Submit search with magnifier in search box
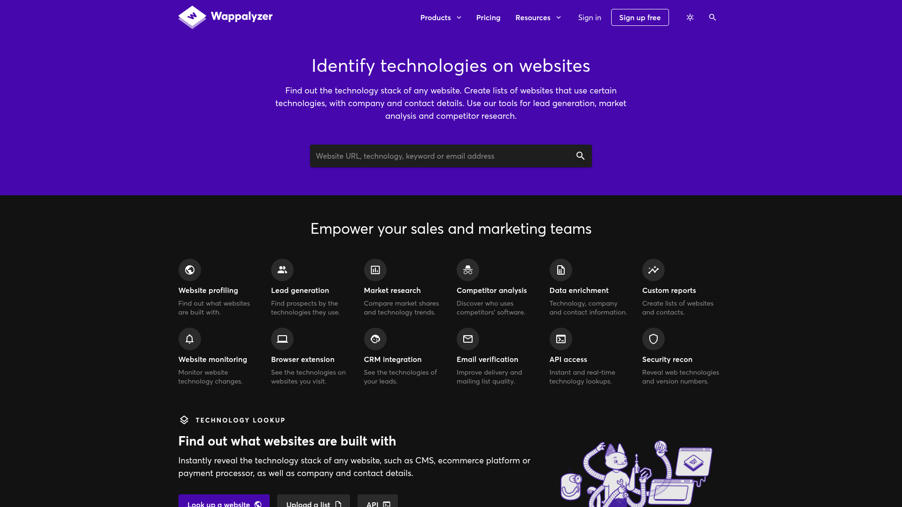 tap(581, 156)
